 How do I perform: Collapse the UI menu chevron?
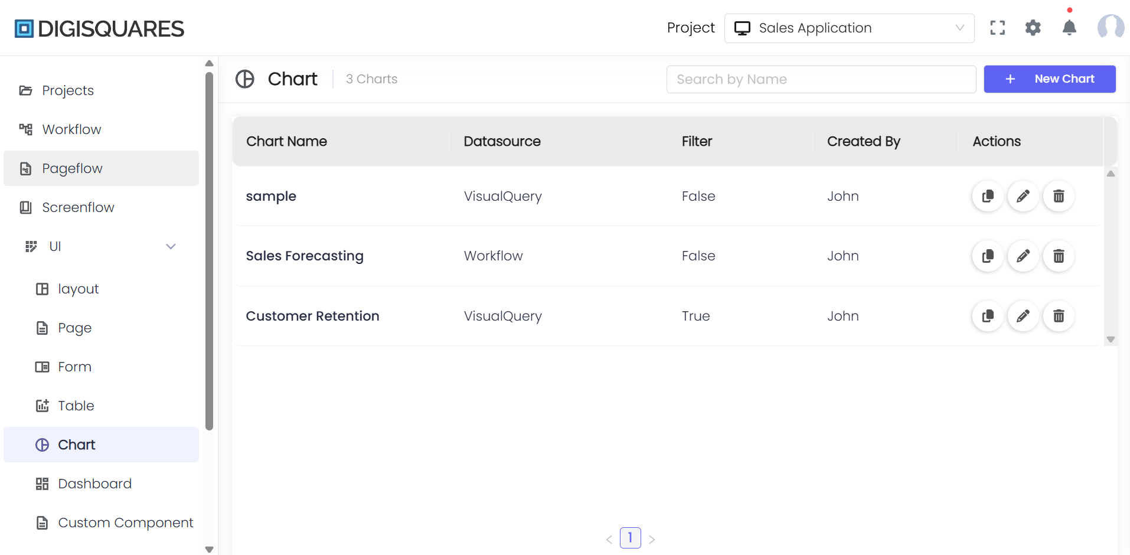coord(171,246)
